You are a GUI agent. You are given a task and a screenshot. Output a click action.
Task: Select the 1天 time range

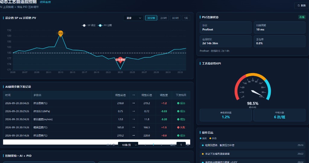[186, 18]
